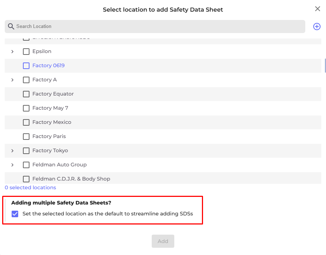Open the 0 selected locations link
Viewport: 326px width, 255px height.
point(31,188)
